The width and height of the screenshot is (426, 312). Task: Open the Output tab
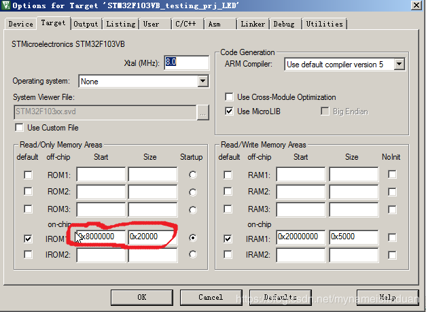tap(86, 24)
